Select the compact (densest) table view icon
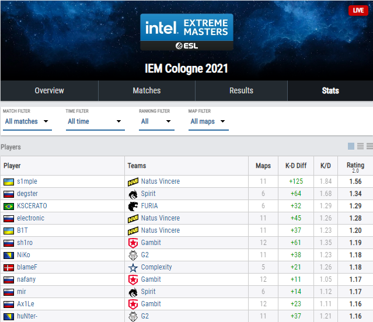Image resolution: width=373 pixels, height=322 pixels. [351, 146]
